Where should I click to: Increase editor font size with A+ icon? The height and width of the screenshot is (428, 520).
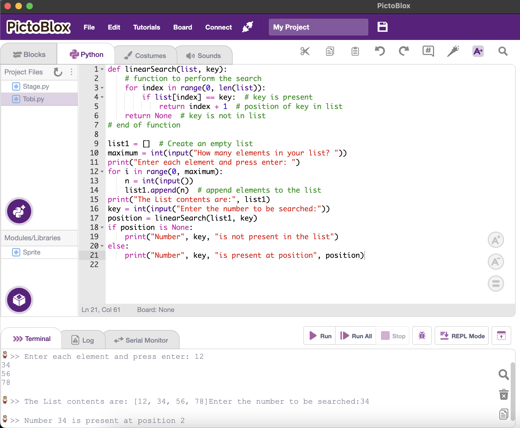tap(496, 240)
